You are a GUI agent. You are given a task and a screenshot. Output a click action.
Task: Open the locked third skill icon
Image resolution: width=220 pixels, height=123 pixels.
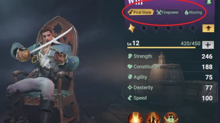[x=171, y=117]
